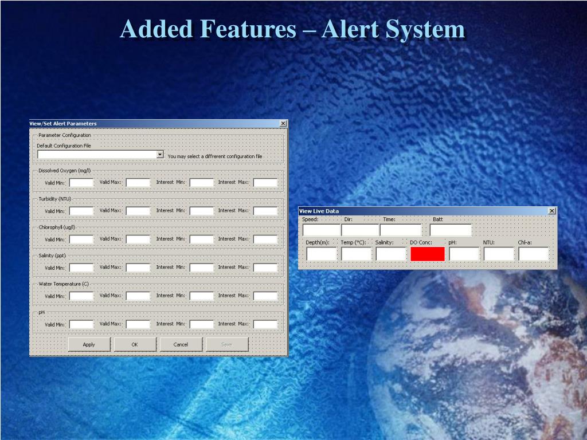
Task: Click the Apply button
Action: tap(89, 344)
